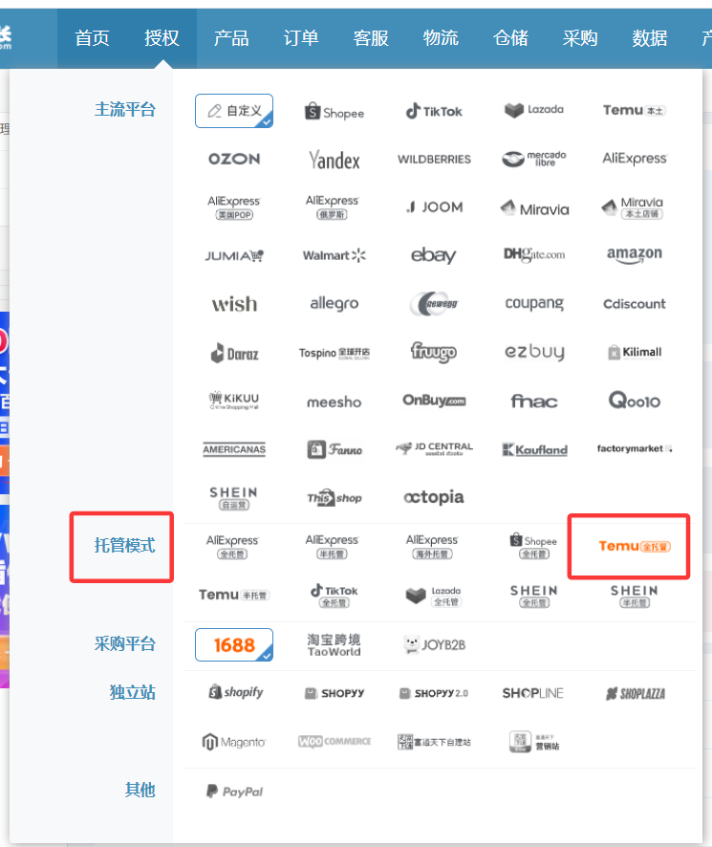Image resolution: width=712 pixels, height=847 pixels.
Task: Expand the 数据 navigation menu
Action: pos(650,38)
